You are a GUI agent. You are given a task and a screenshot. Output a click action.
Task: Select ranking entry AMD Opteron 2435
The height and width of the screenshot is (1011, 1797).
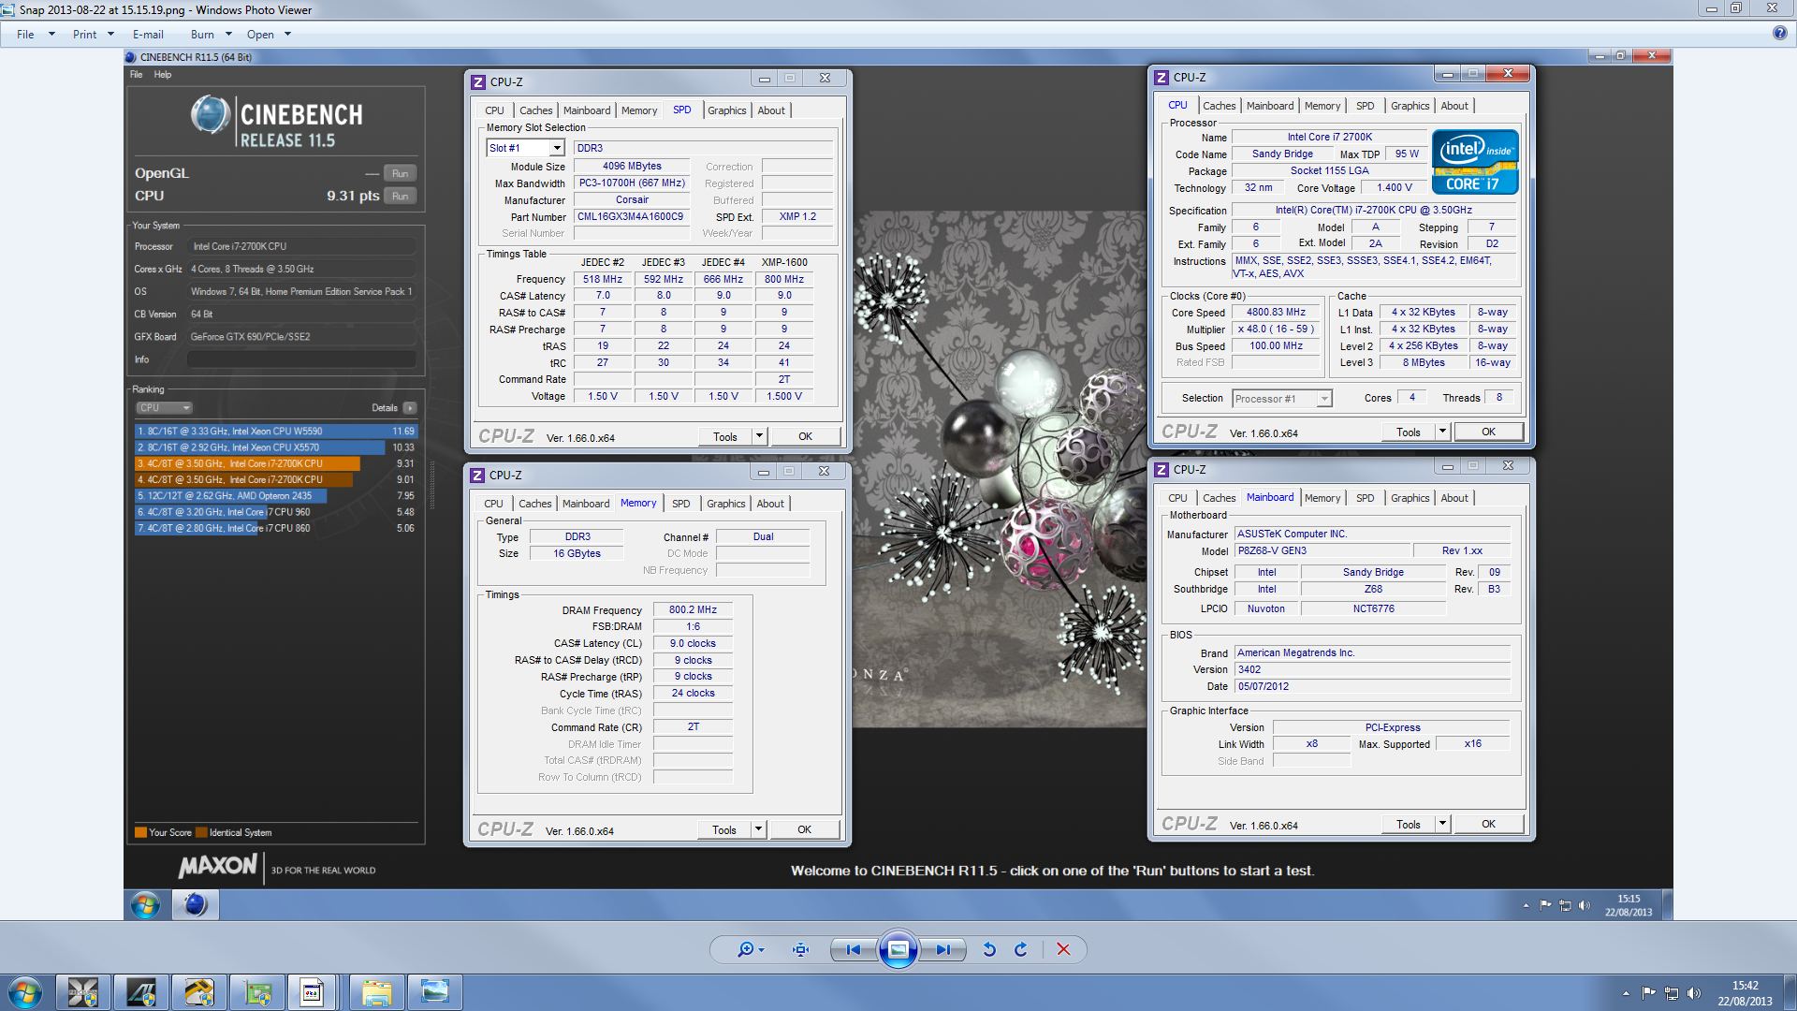point(276,495)
